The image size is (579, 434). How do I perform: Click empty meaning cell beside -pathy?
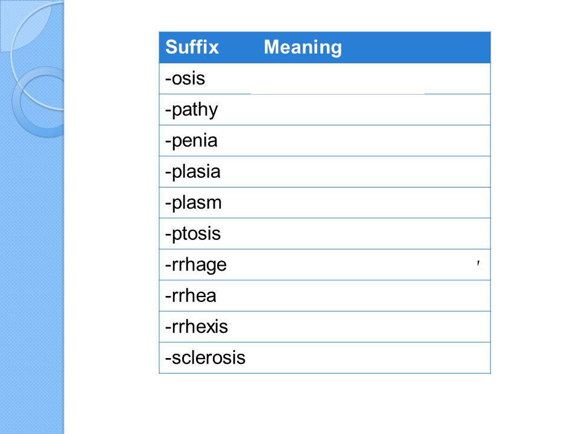[x=375, y=110]
